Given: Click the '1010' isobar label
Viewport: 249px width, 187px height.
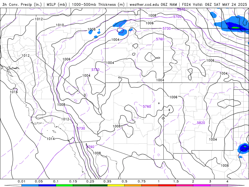Looking at the screenshot, I should (60, 25).
